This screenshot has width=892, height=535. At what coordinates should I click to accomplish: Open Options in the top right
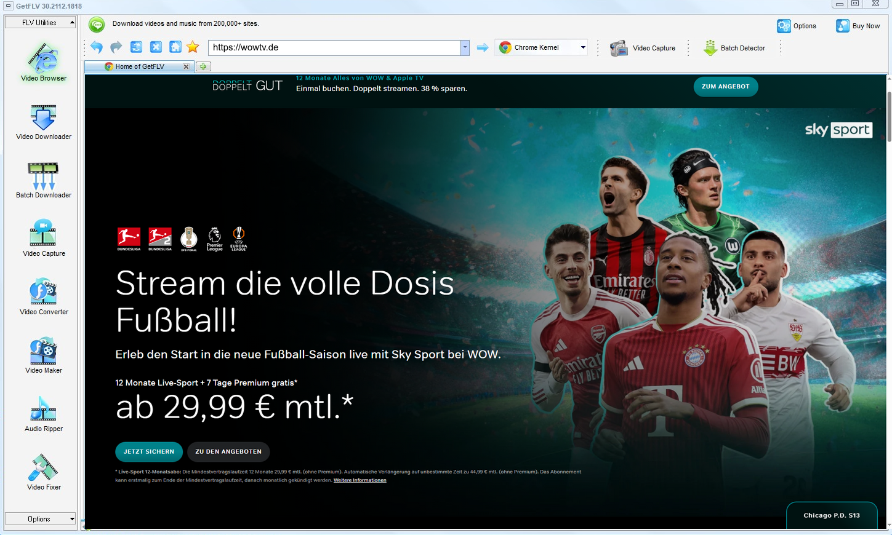point(797,26)
